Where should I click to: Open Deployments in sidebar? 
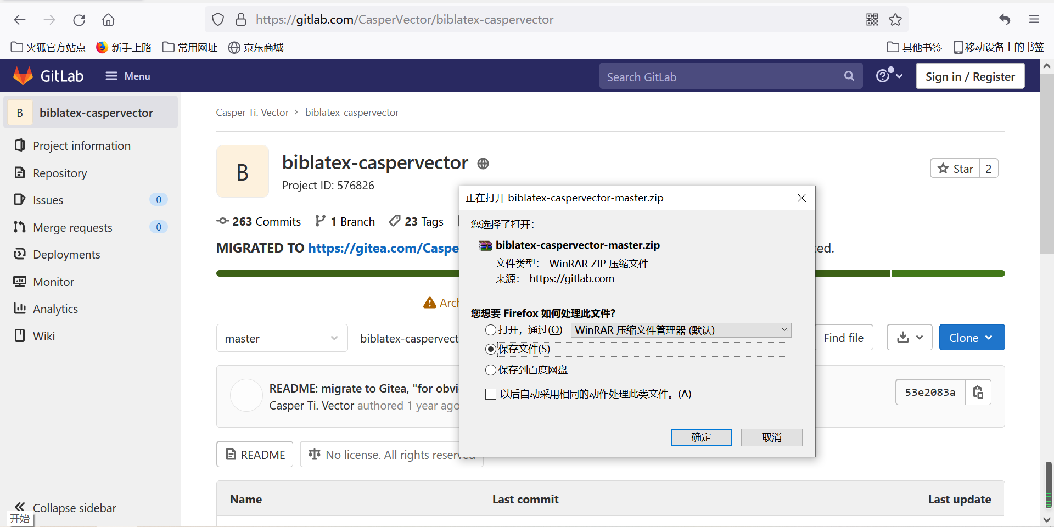pyautogui.click(x=66, y=254)
